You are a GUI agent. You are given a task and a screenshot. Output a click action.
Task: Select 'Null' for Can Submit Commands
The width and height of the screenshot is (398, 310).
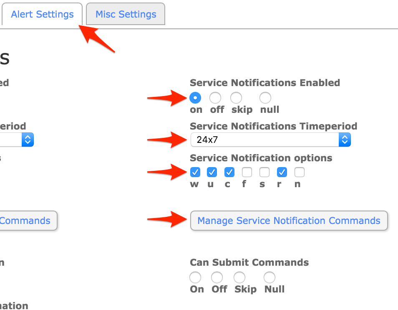(270, 277)
